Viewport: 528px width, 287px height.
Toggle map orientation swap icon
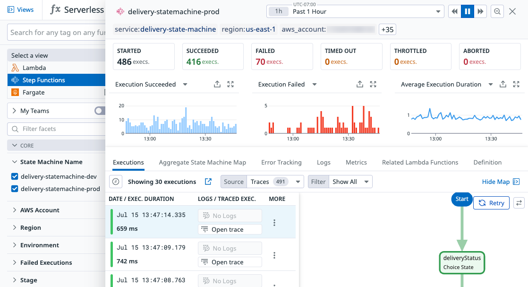(519, 203)
